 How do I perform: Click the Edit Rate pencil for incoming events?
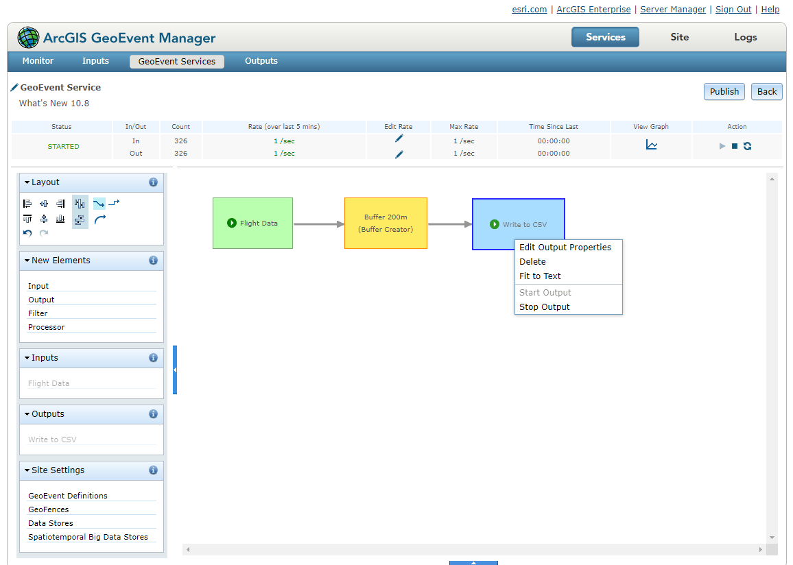click(x=398, y=141)
